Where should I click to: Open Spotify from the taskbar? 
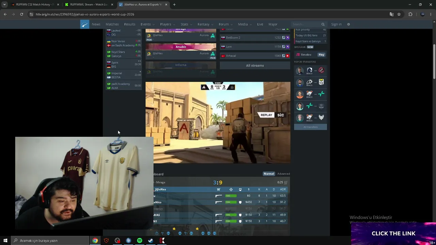[140, 241]
